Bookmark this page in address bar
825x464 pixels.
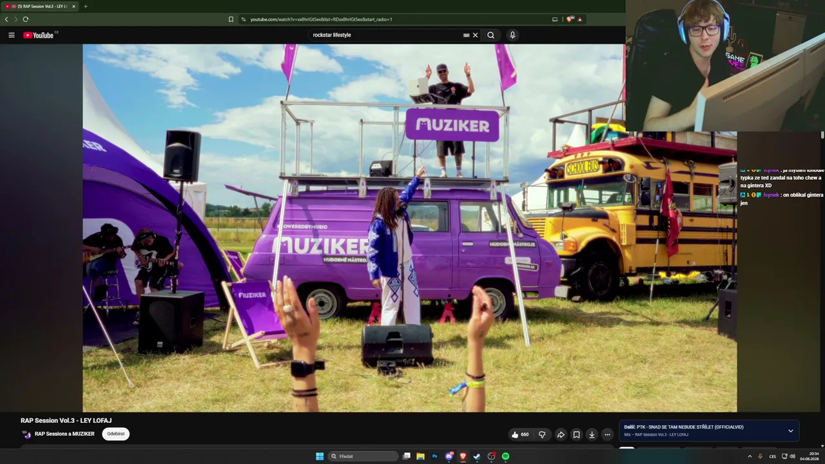point(231,19)
